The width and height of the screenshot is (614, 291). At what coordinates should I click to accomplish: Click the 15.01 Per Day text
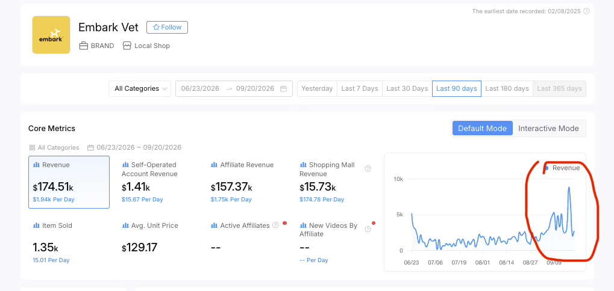51,260
